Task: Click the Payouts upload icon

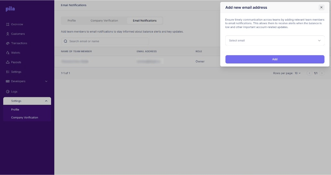Action: pos(8,62)
